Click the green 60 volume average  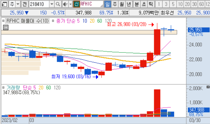click(48, 88)
